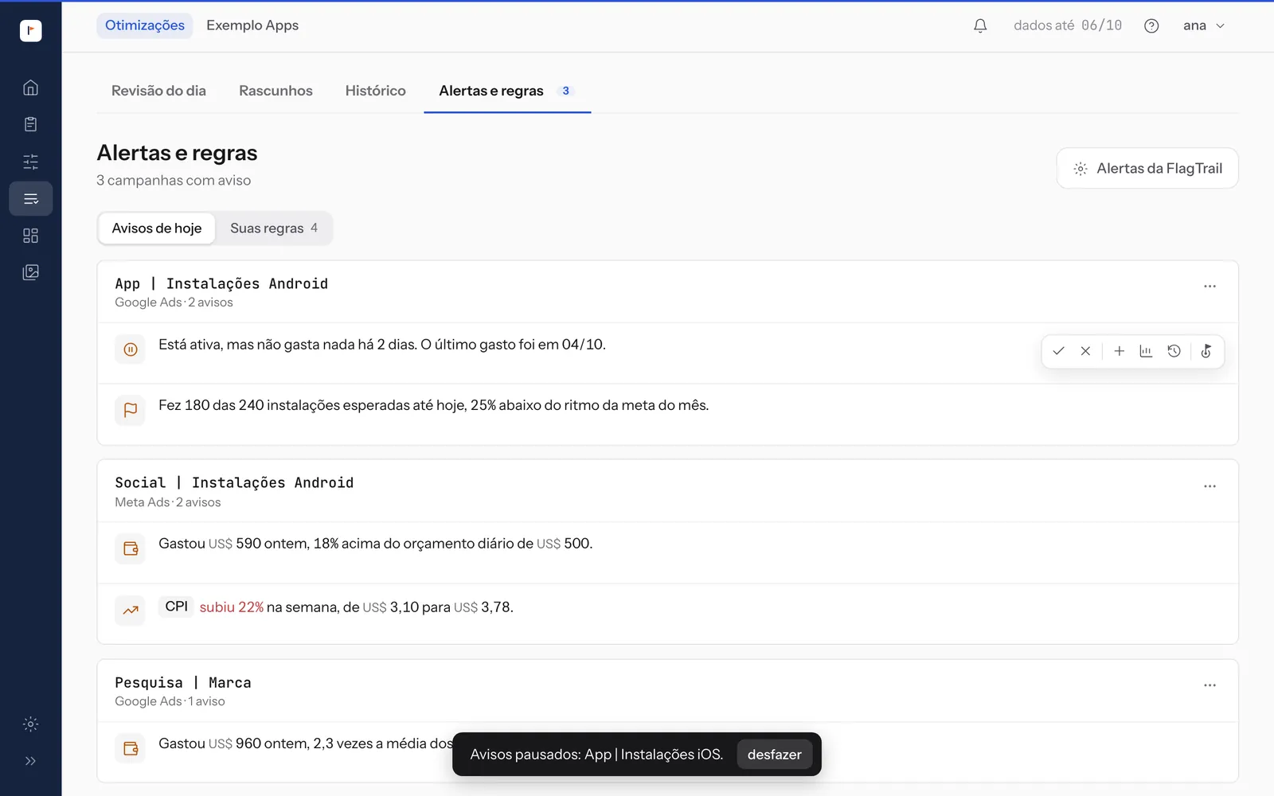The height and width of the screenshot is (796, 1274).
Task: Open the history clock icon in the alert toolbar
Action: coord(1174,351)
